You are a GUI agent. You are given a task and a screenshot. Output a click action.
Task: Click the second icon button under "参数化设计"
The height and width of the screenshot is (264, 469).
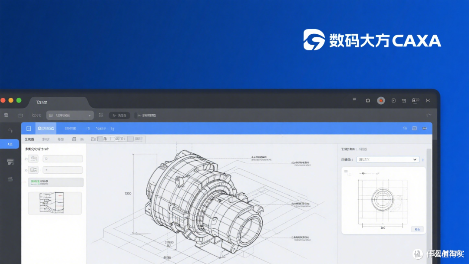pyautogui.click(x=33, y=170)
